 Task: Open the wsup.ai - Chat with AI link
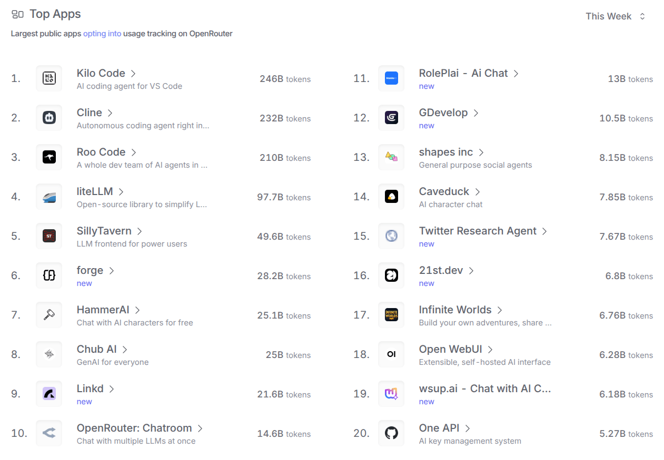[485, 389]
